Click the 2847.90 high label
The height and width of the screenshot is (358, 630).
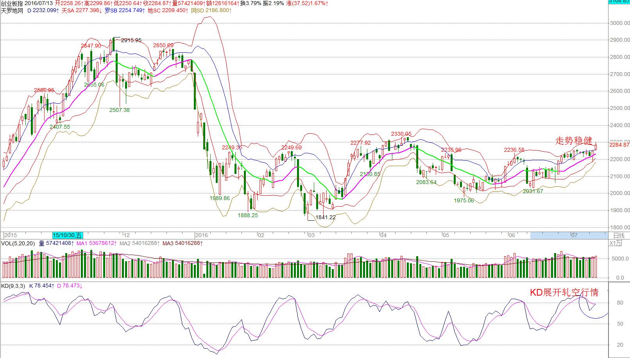coord(91,46)
